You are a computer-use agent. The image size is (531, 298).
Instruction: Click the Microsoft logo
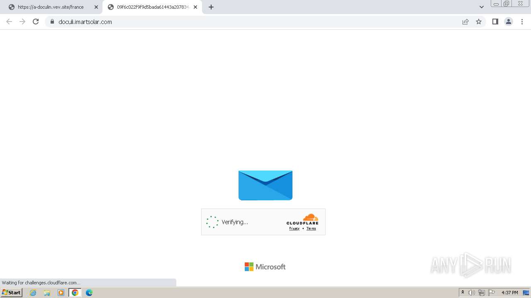[265, 267]
